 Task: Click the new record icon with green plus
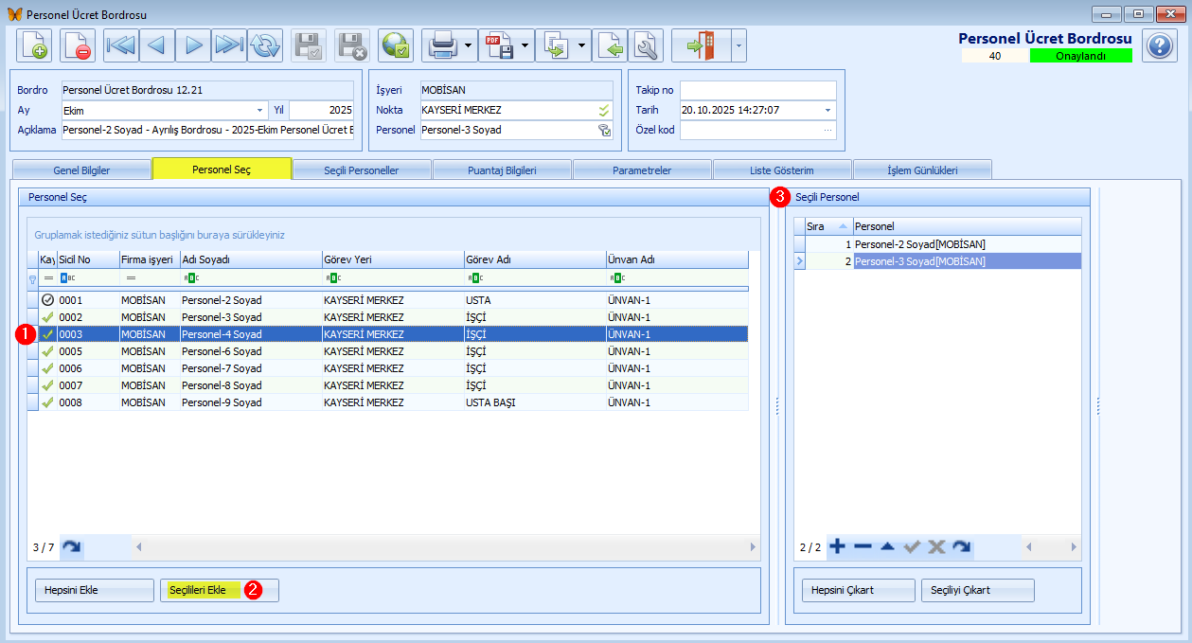34,45
